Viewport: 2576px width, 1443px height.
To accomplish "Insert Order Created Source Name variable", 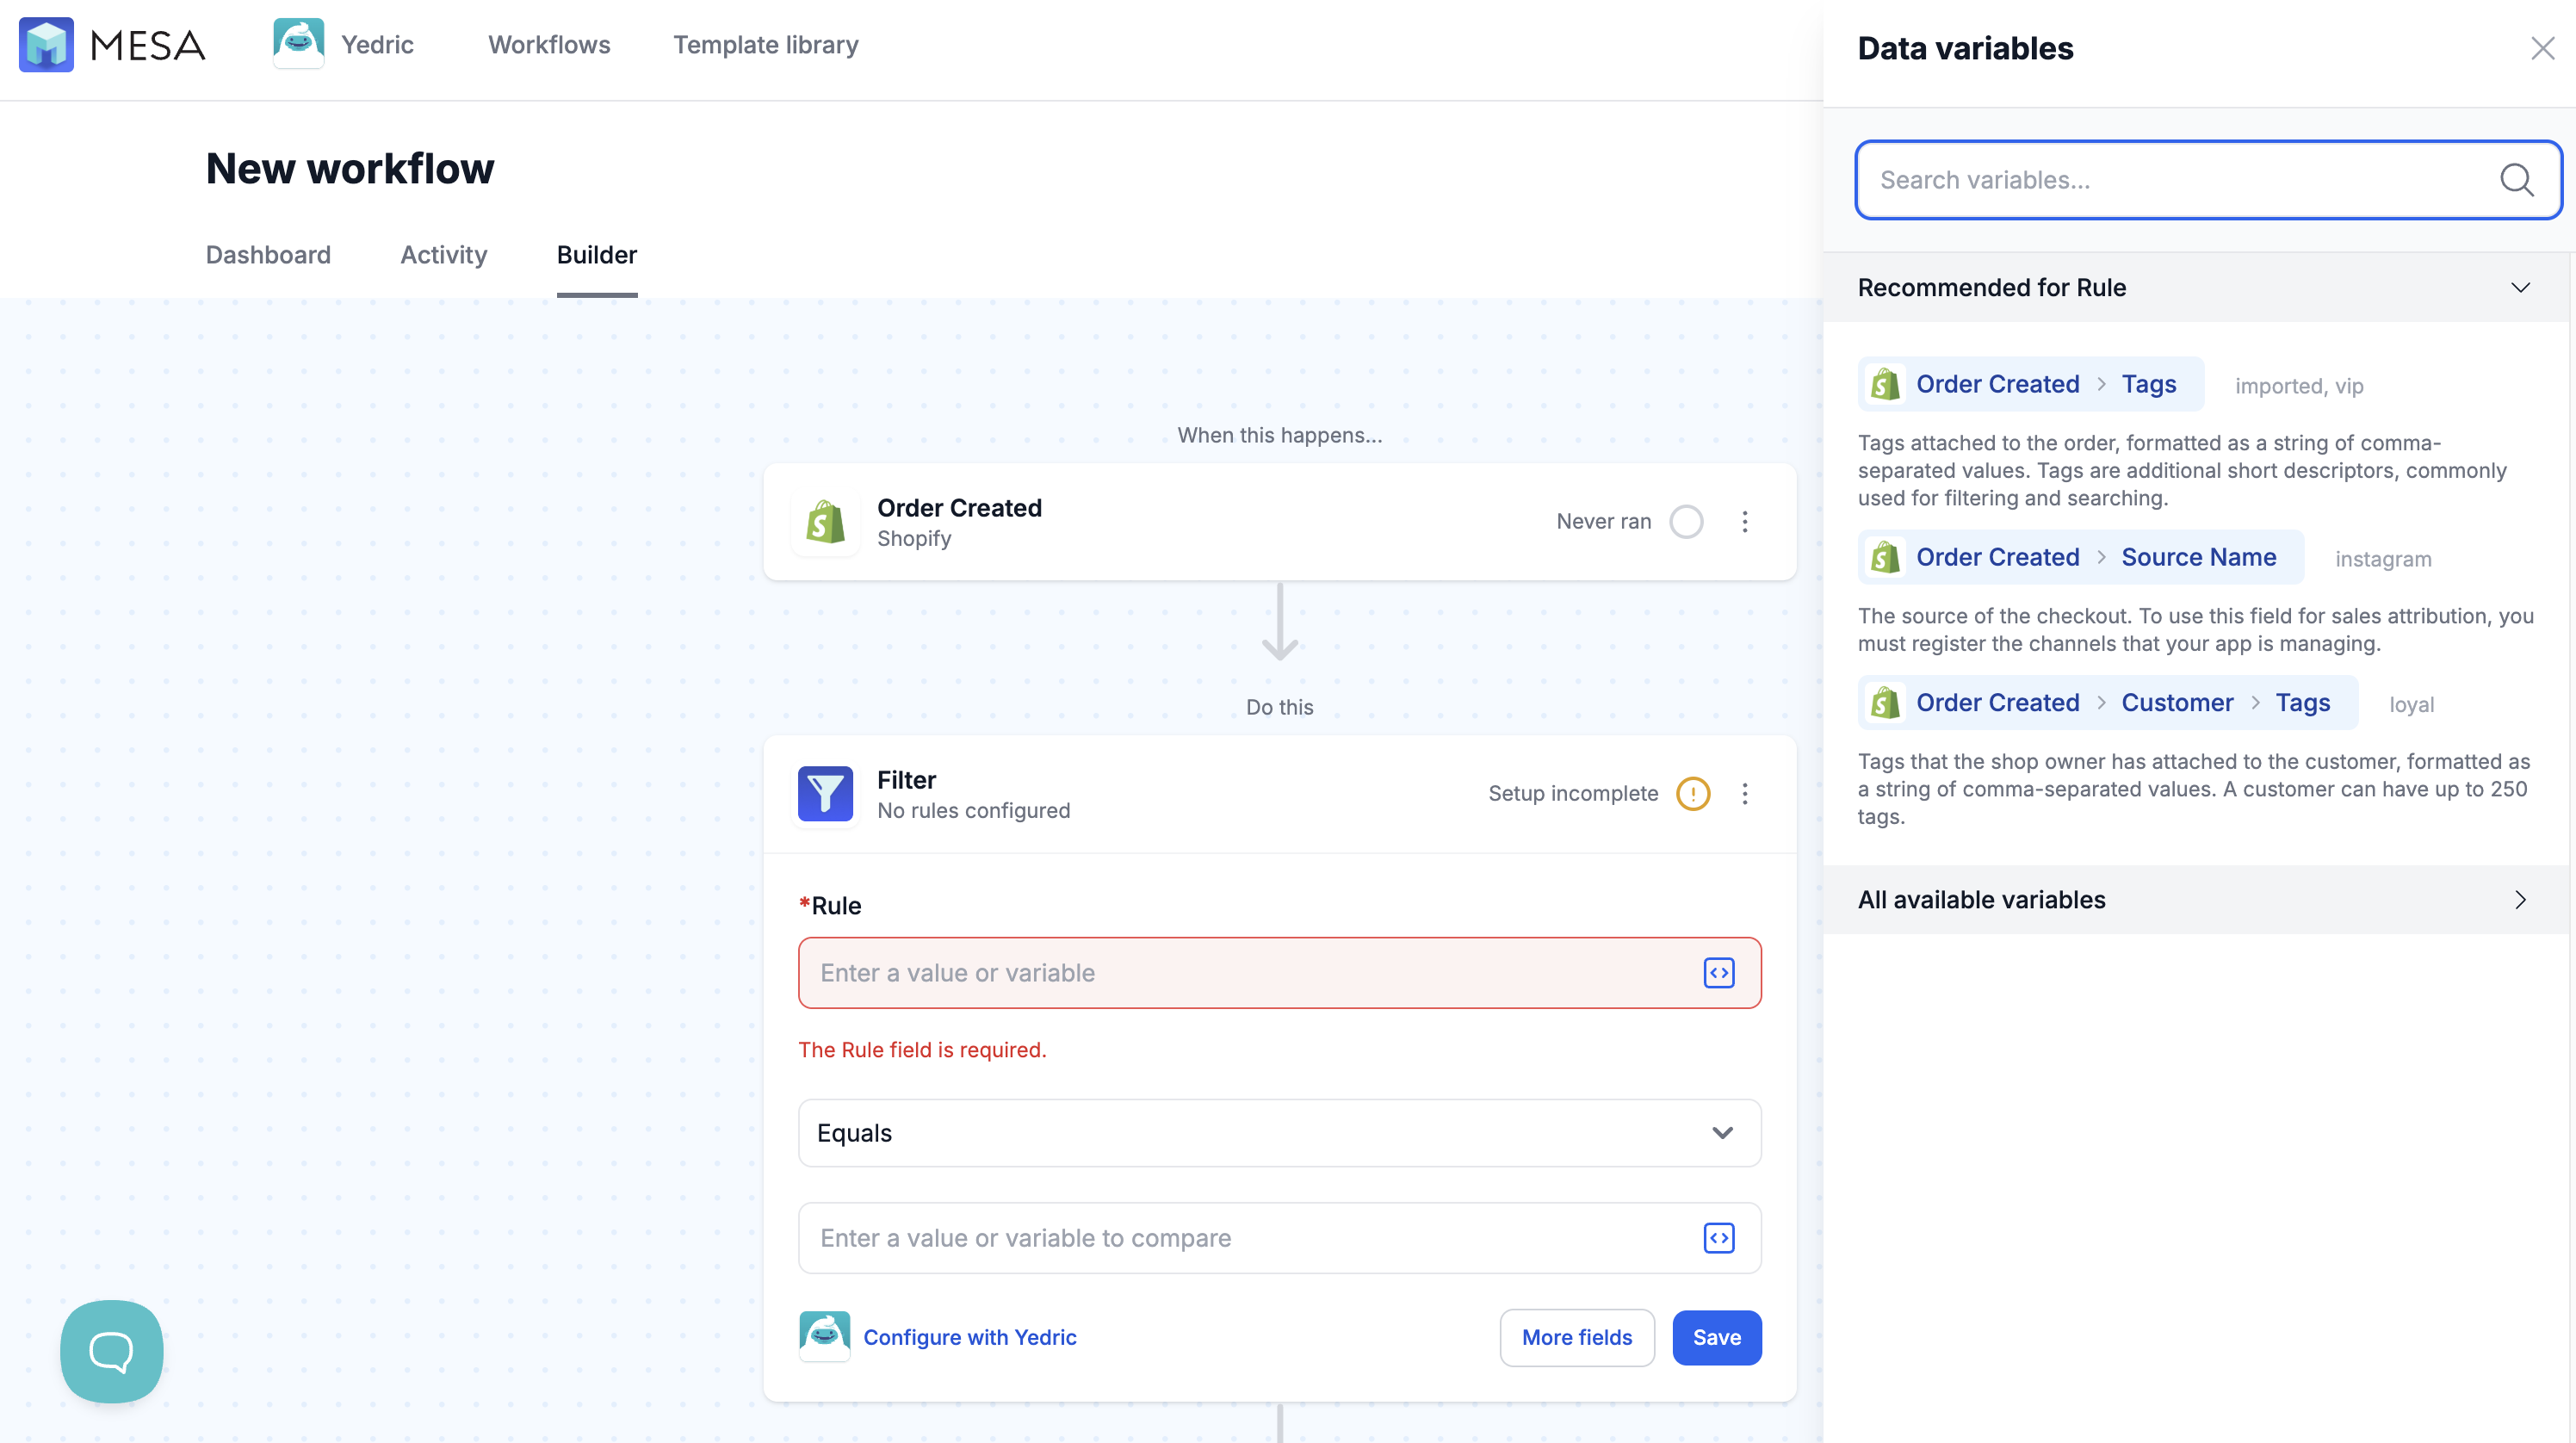I will [x=2080, y=557].
